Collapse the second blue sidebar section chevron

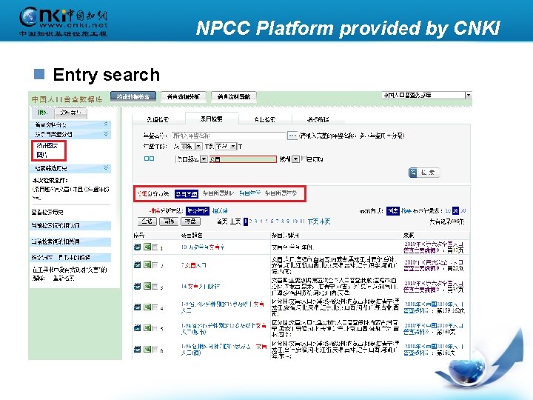tap(106, 134)
